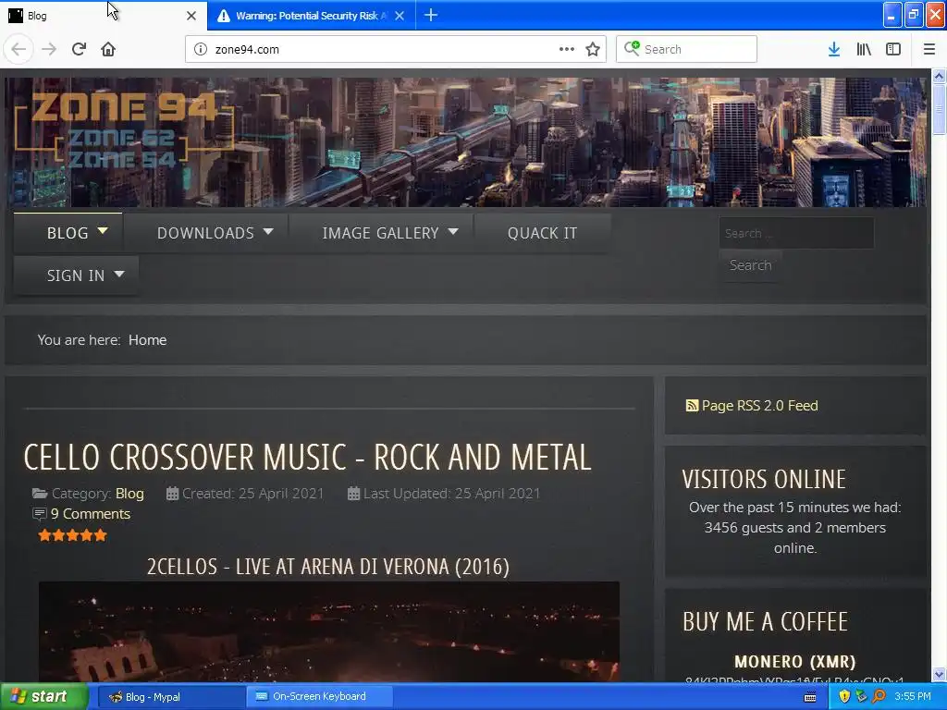Open the QUACK IT menu item
947x710 pixels.
point(542,233)
